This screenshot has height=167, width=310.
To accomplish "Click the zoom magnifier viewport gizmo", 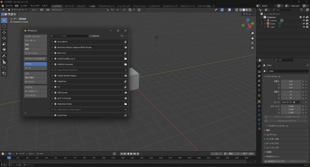I will click(252, 33).
